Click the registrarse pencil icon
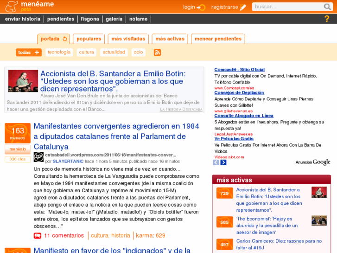The height and width of the screenshot is (253, 337). [243, 7]
